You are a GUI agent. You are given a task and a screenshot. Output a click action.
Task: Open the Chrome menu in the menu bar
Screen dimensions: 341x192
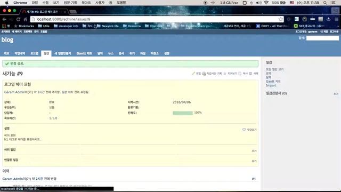20,3
